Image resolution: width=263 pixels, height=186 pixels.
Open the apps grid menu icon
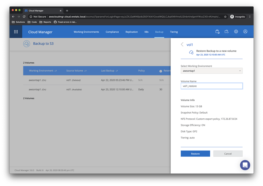(16, 32)
